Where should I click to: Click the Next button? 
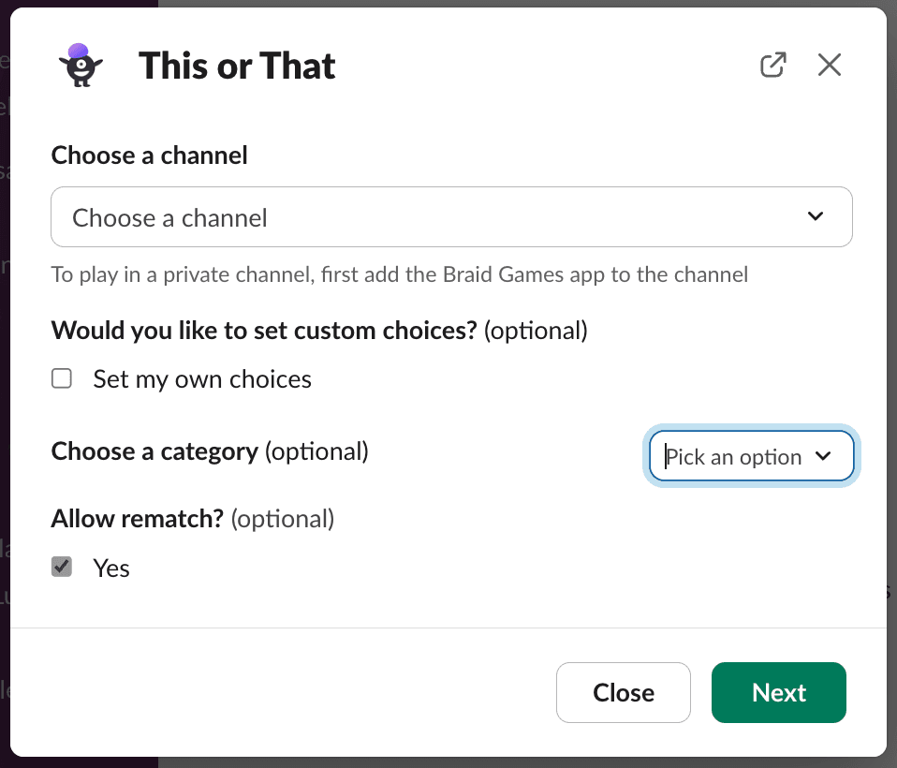click(779, 692)
